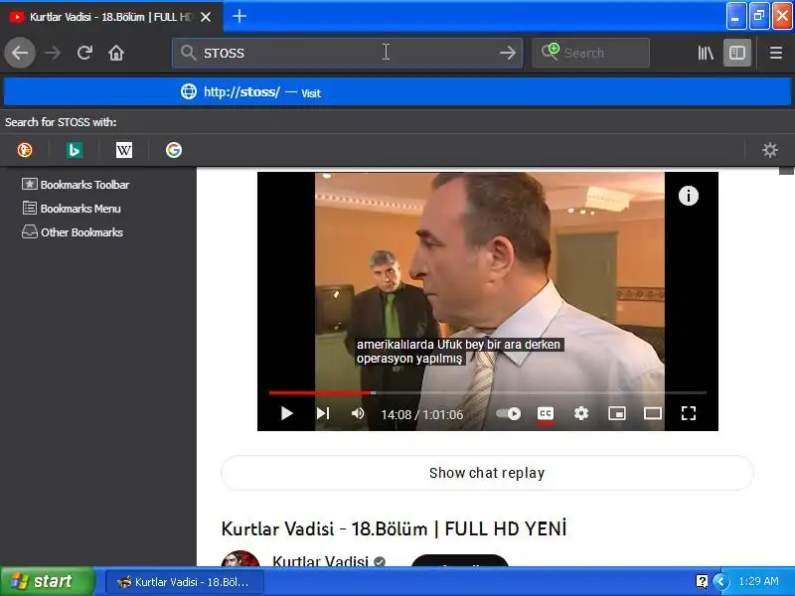This screenshot has height=596, width=795.
Task: Click Show chat replay button
Action: coord(487,473)
